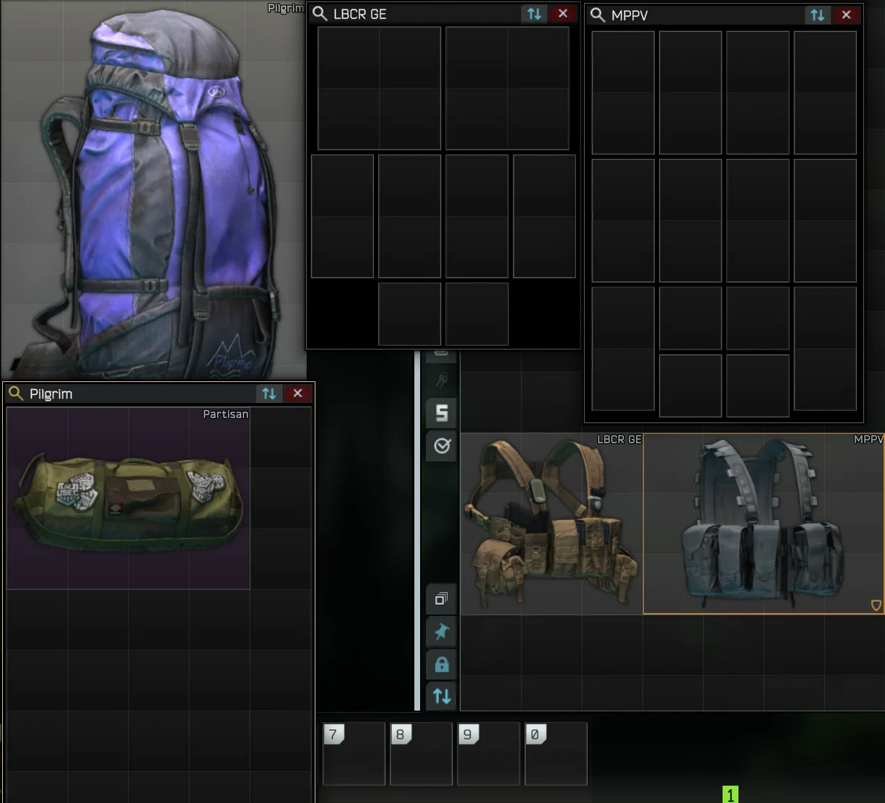Viewport: 885px width, 803px height.
Task: Select the checkmark stash tab
Action: coord(442,446)
